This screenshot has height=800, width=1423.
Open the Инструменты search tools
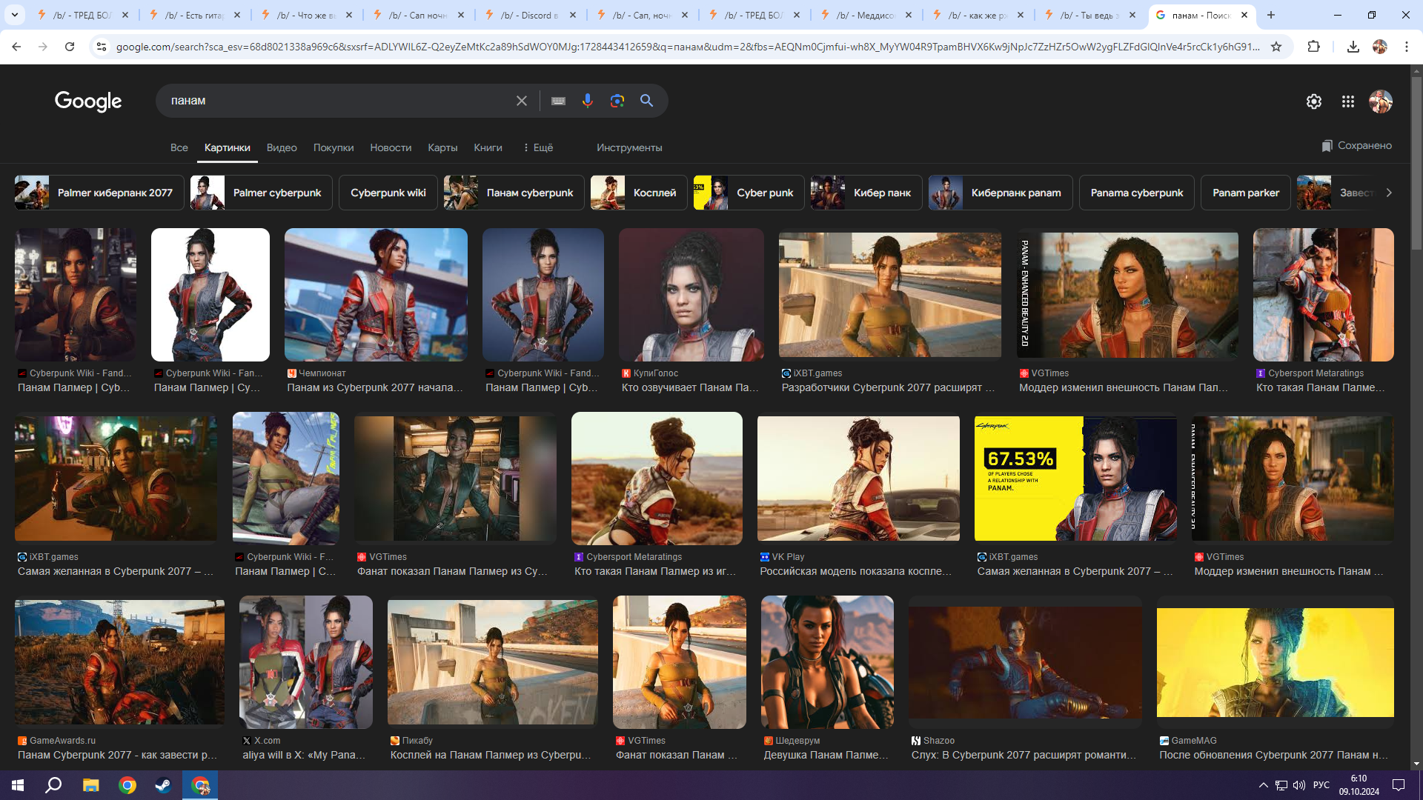tap(629, 147)
